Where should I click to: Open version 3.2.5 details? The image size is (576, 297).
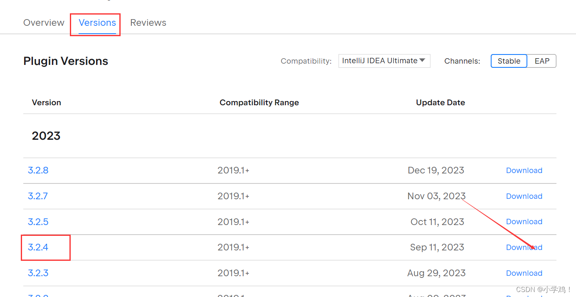click(x=38, y=222)
